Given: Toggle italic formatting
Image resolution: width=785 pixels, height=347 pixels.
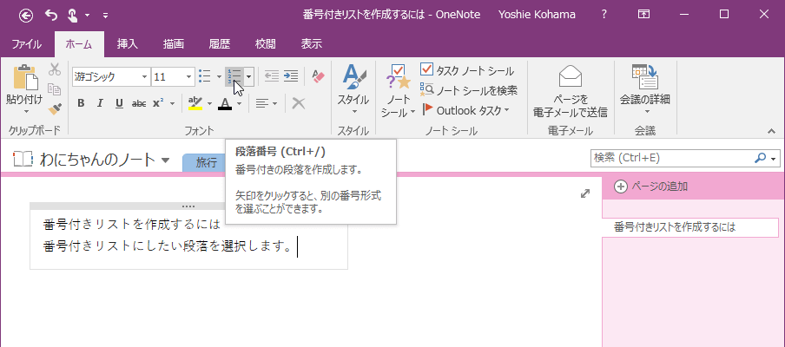Looking at the screenshot, I should [100, 103].
